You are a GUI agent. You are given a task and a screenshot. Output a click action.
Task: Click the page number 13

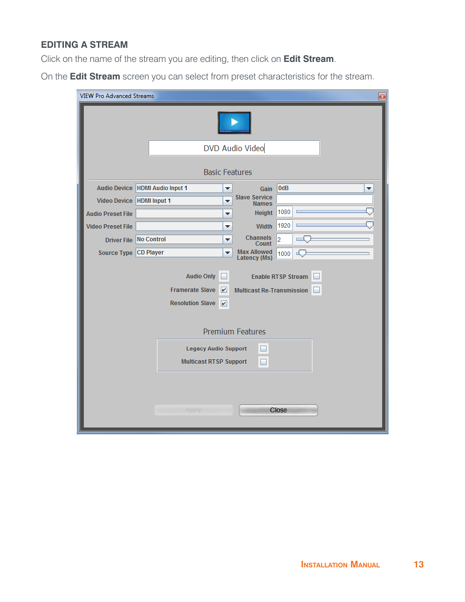pyautogui.click(x=419, y=564)
